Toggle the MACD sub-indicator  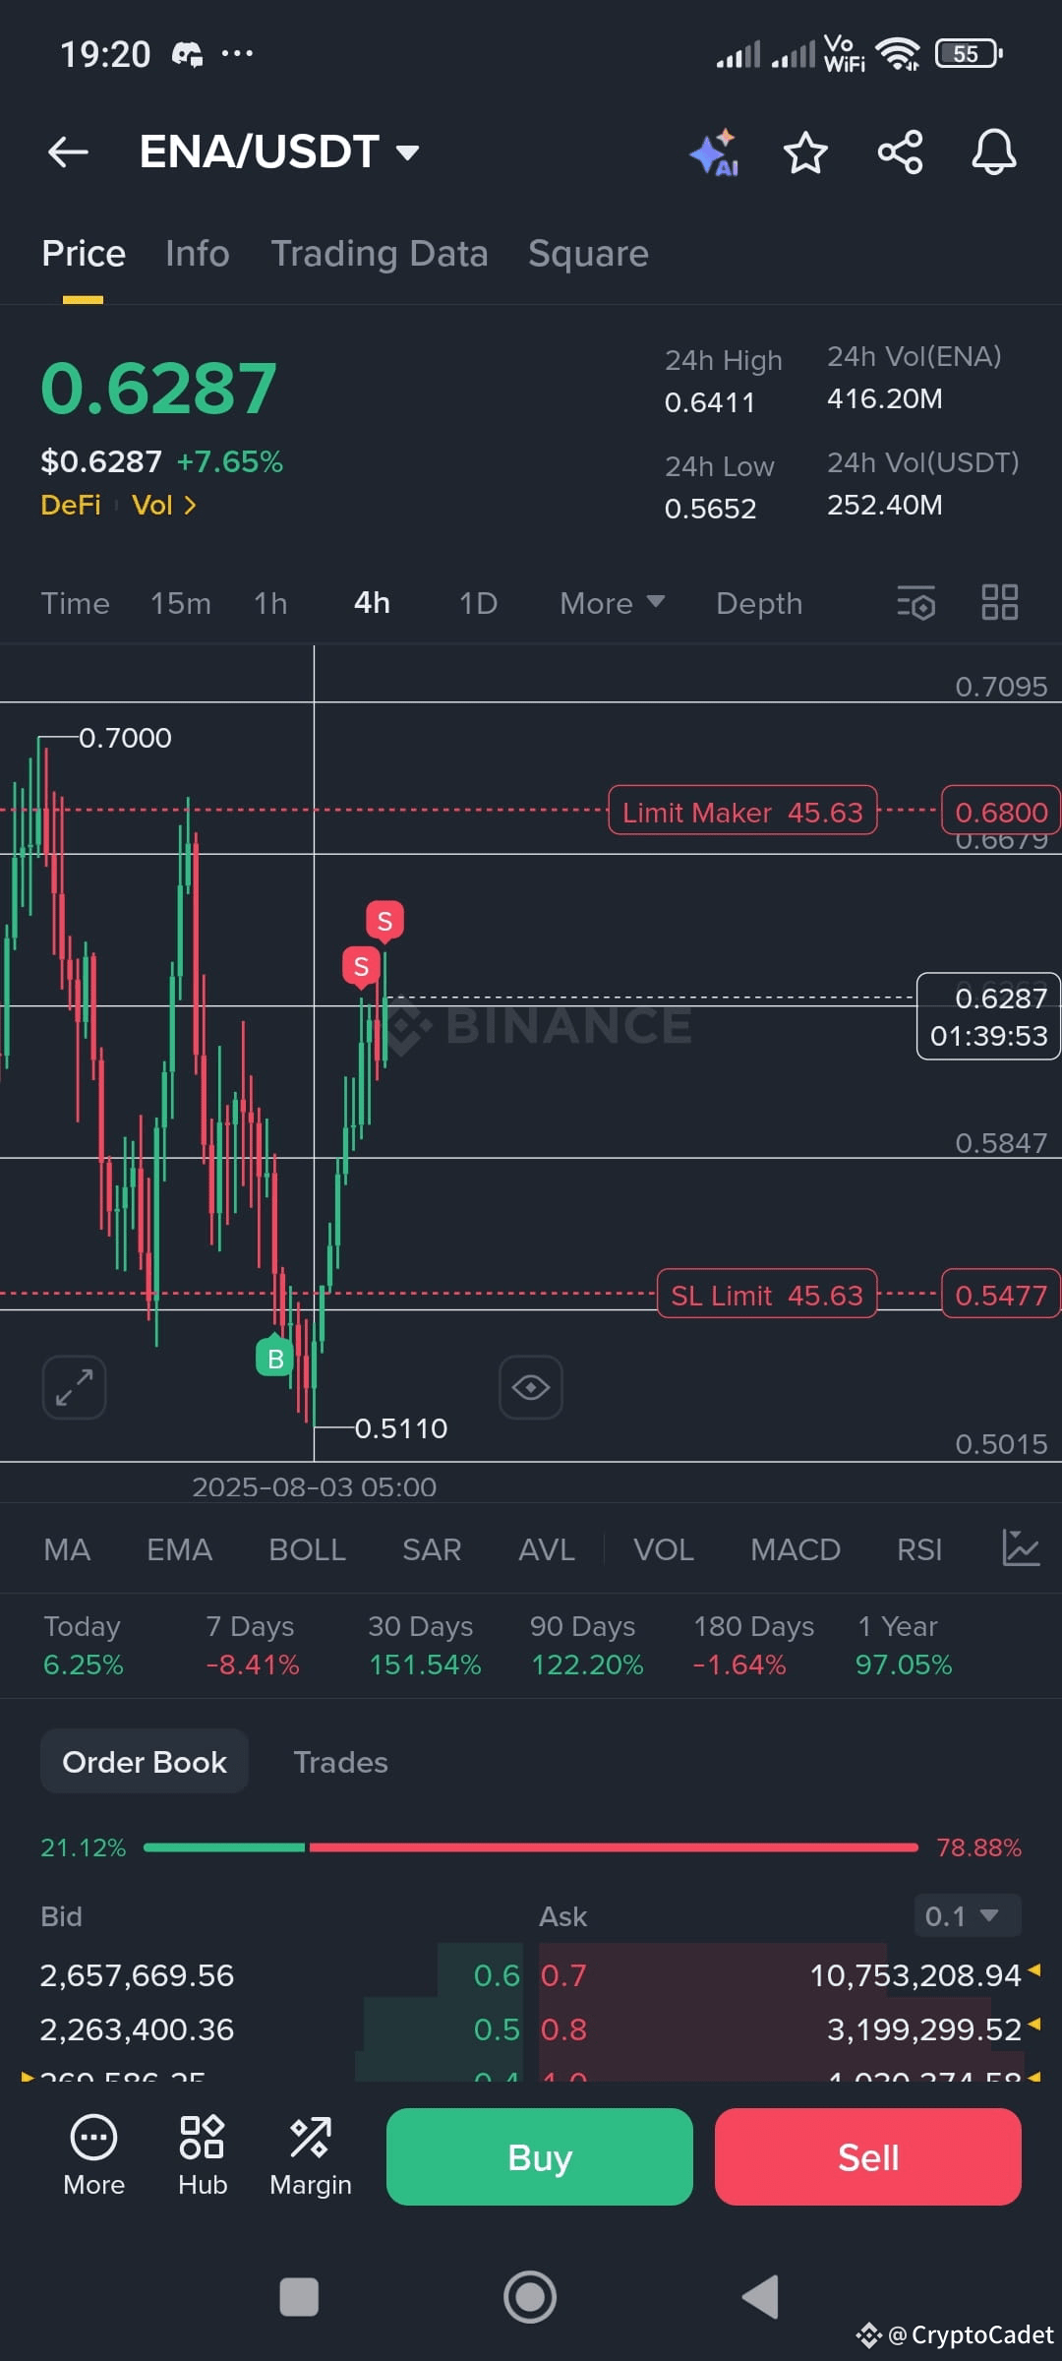[796, 1549]
